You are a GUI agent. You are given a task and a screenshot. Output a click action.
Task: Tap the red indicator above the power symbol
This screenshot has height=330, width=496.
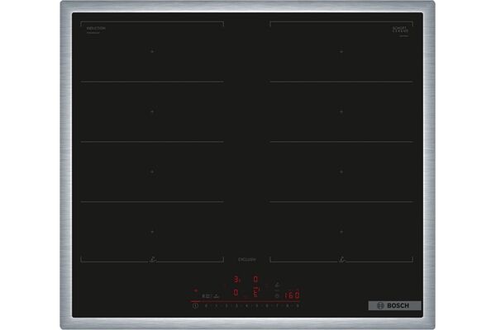196,290
